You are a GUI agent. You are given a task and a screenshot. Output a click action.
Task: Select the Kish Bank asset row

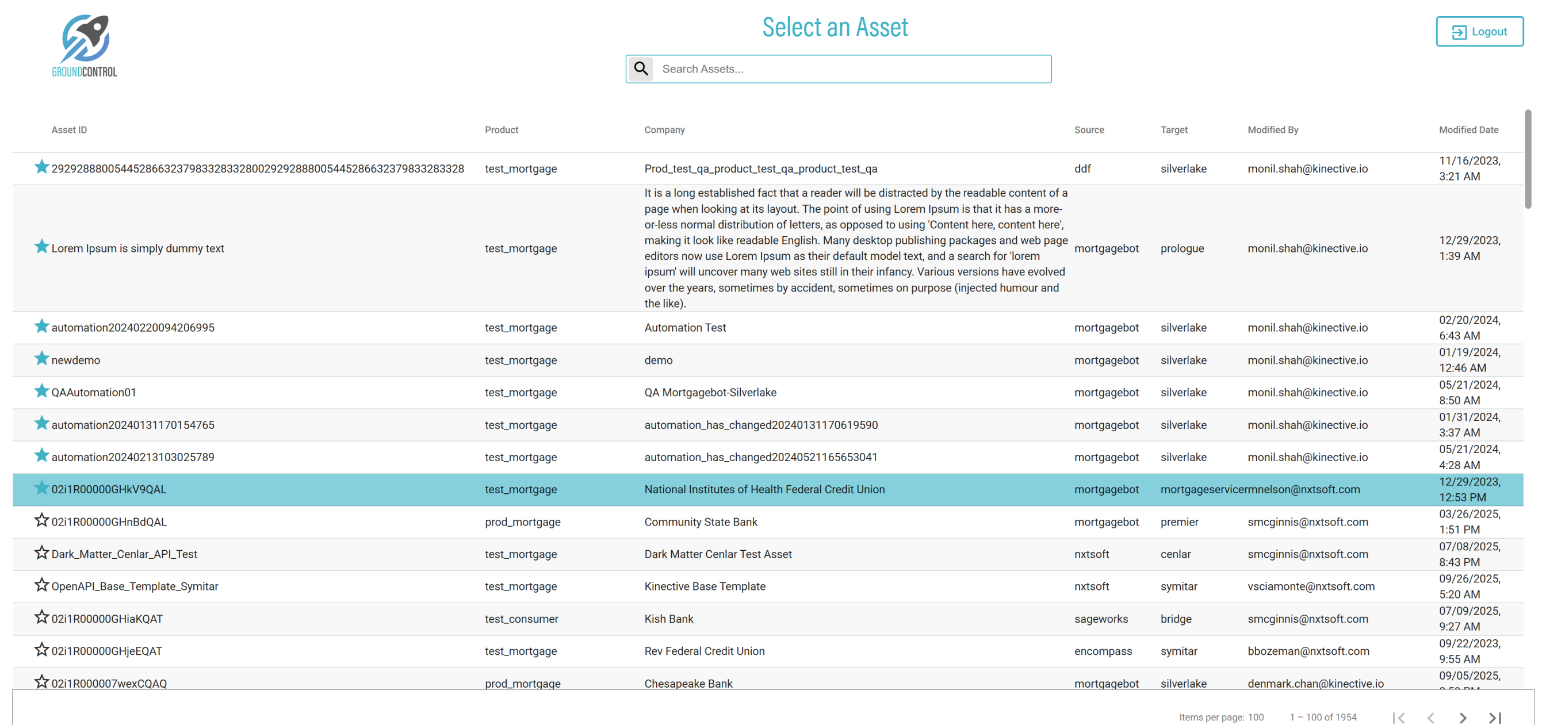[x=668, y=619]
